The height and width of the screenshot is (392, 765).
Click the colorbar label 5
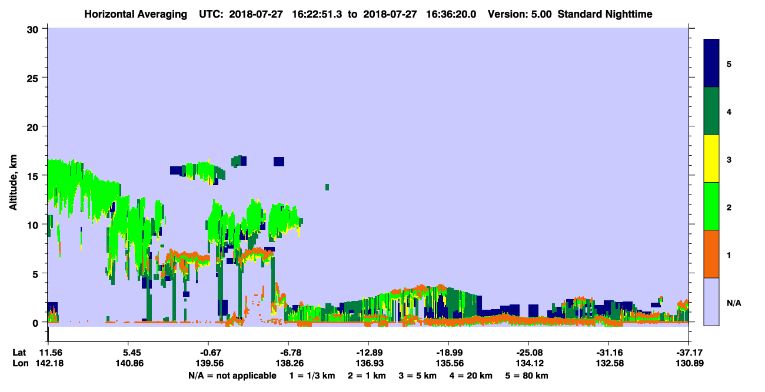(x=729, y=63)
